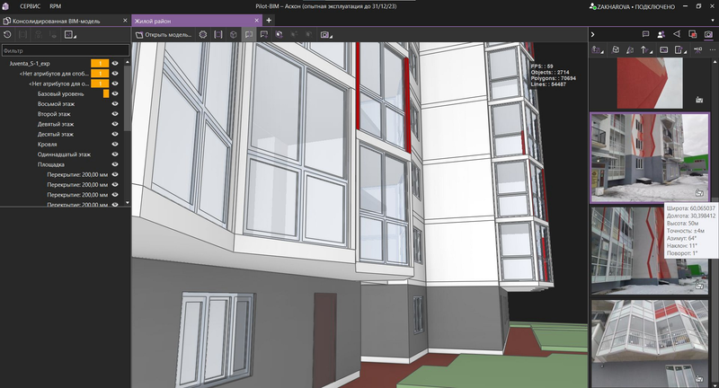Open the camera snapshot dropdown in model toolbar
Viewport: 719px width, 388px height.
325,34
